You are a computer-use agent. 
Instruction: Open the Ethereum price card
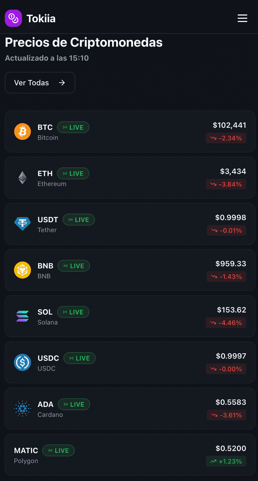tap(130, 178)
